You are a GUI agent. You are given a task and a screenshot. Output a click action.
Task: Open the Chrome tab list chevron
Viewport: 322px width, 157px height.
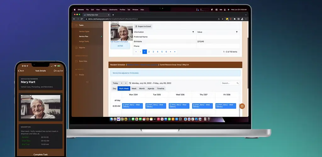(246, 15)
